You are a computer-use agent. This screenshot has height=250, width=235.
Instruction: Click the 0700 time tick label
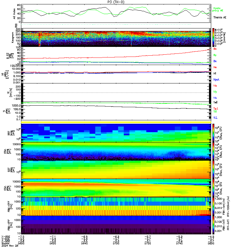(x=116, y=243)
